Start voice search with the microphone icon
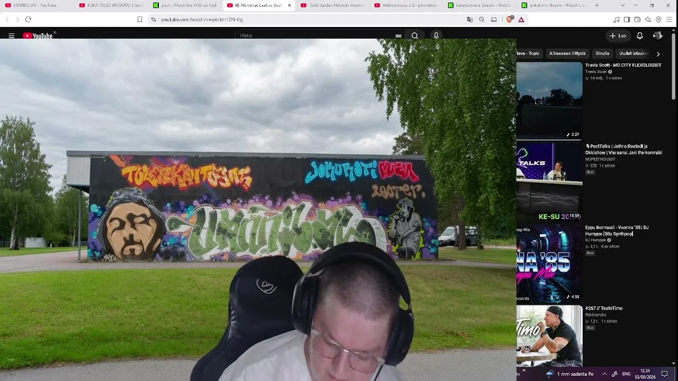The height and width of the screenshot is (381, 678). (436, 36)
